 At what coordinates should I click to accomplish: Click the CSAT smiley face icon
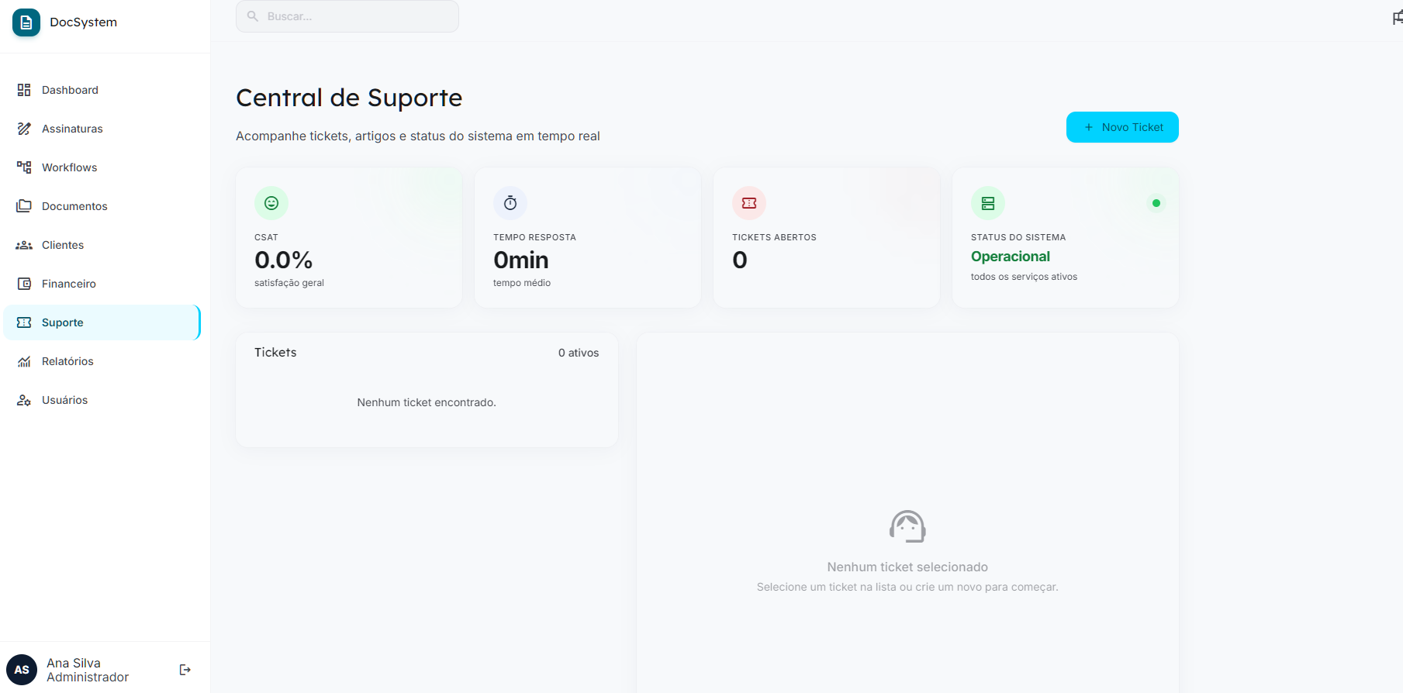coord(271,203)
